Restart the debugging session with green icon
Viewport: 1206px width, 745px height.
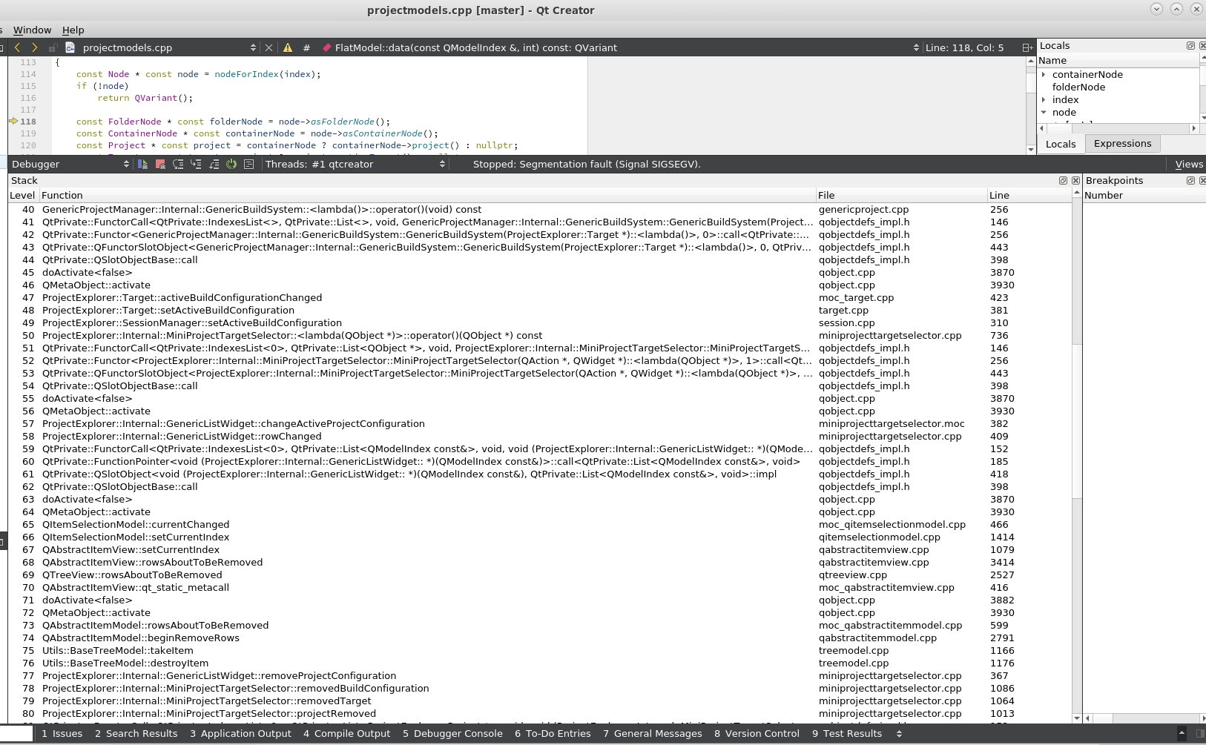pyautogui.click(x=231, y=164)
